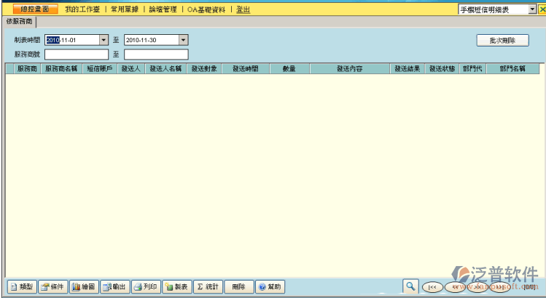Screen dimensions: 546x298
Task: Open the Σ 統計 (statistics) tool
Action: pyautogui.click(x=208, y=286)
